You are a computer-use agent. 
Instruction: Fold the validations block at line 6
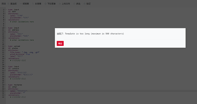5,20
